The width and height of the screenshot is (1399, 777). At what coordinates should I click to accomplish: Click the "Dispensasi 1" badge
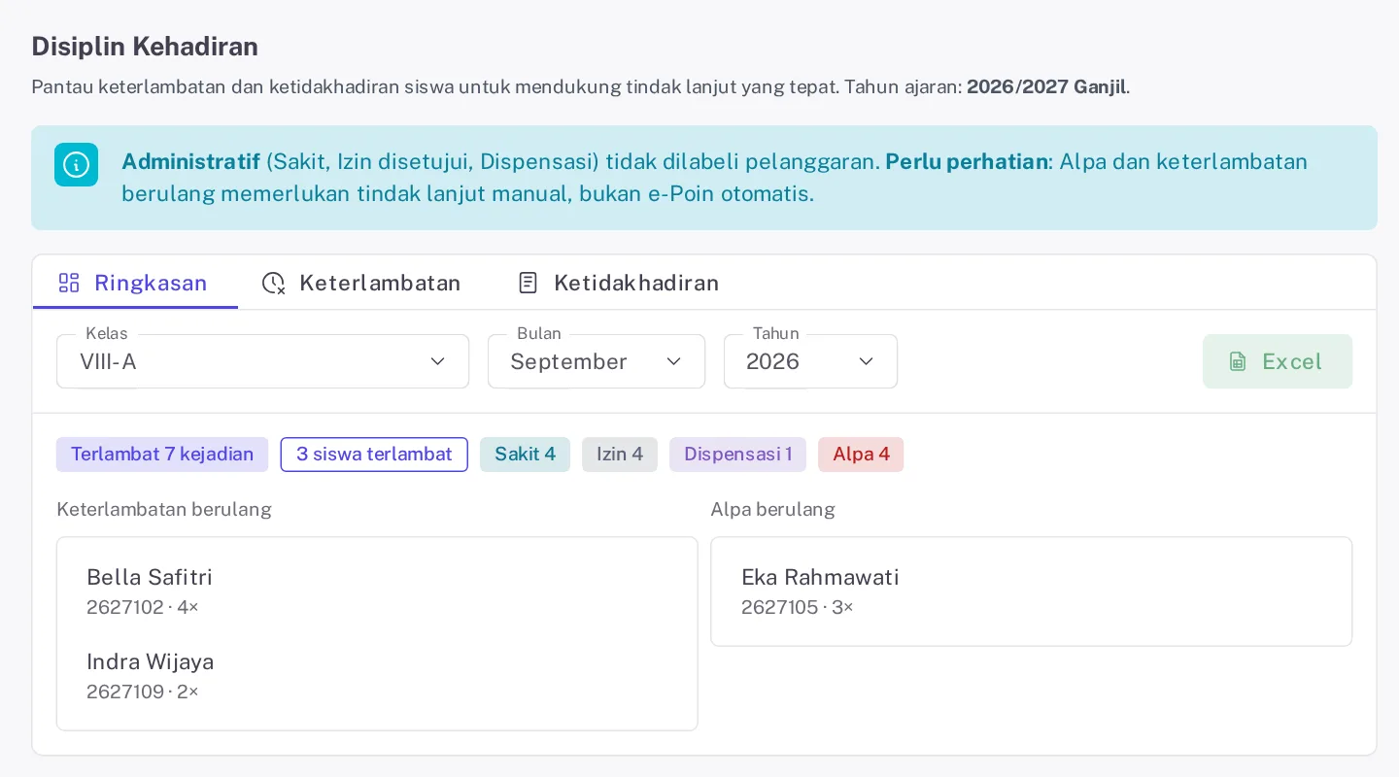pos(738,455)
